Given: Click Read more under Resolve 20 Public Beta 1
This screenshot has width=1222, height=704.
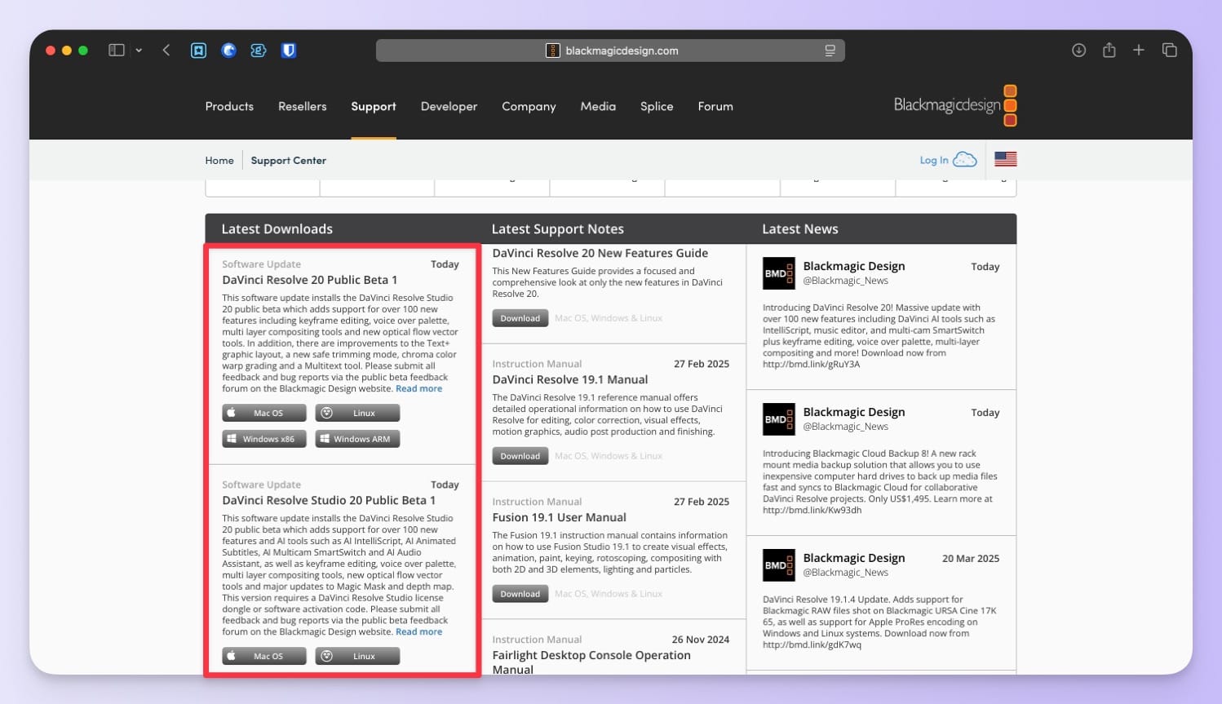Looking at the screenshot, I should (x=418, y=388).
